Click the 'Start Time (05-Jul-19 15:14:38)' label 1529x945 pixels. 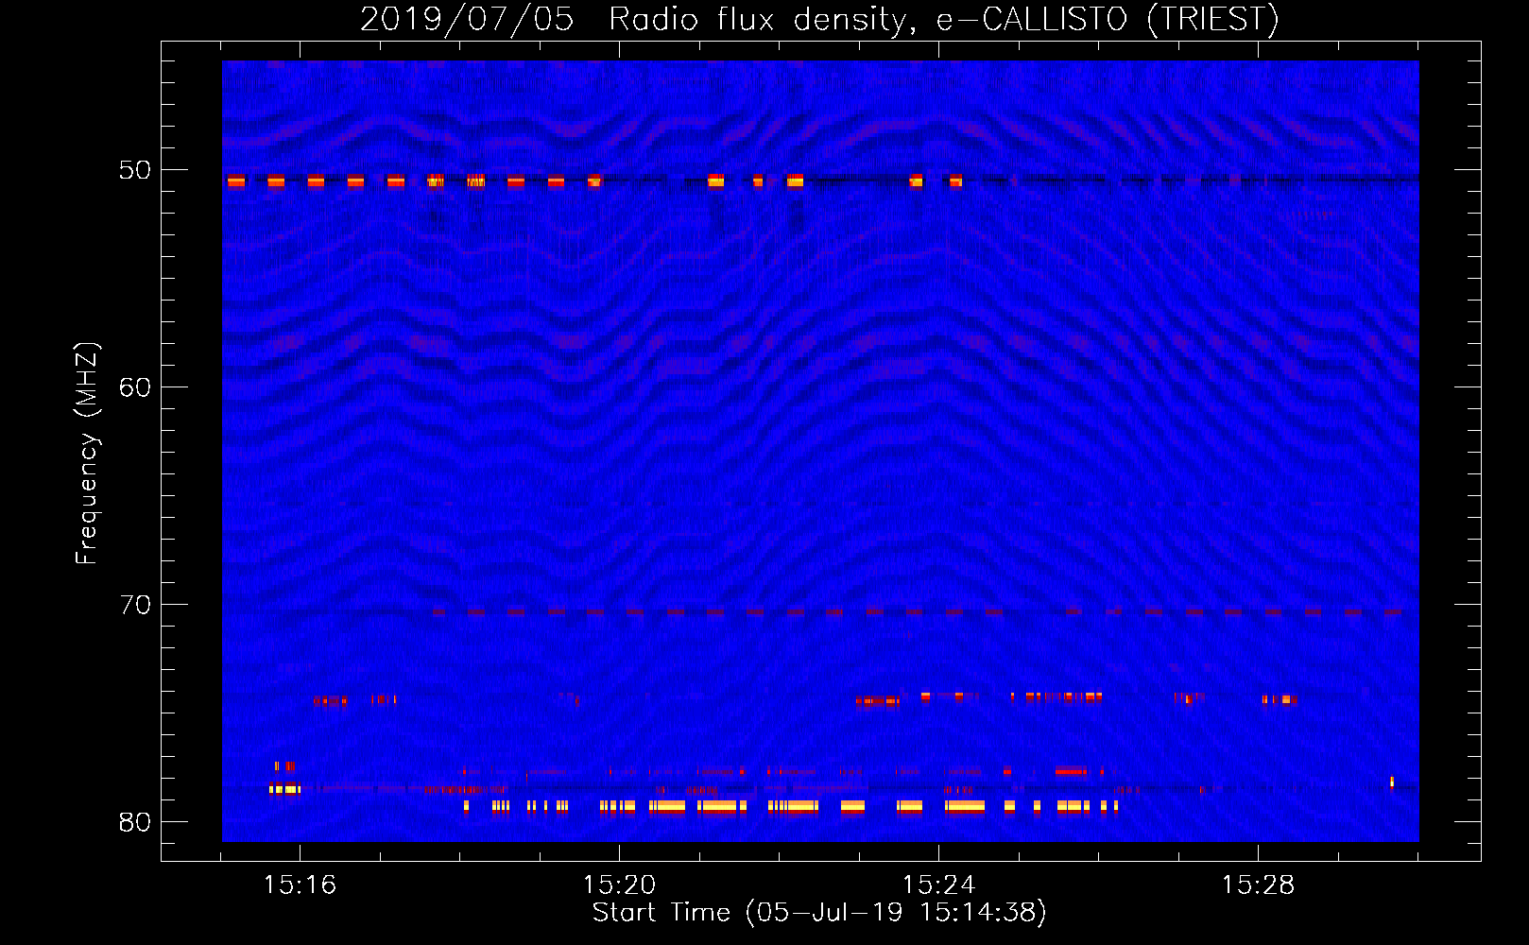819,913
